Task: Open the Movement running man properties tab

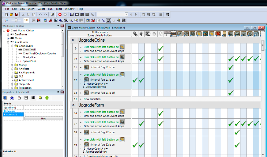Action: pyautogui.click(x=12, y=98)
